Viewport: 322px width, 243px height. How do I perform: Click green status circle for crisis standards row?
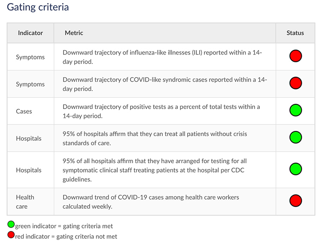(295, 137)
